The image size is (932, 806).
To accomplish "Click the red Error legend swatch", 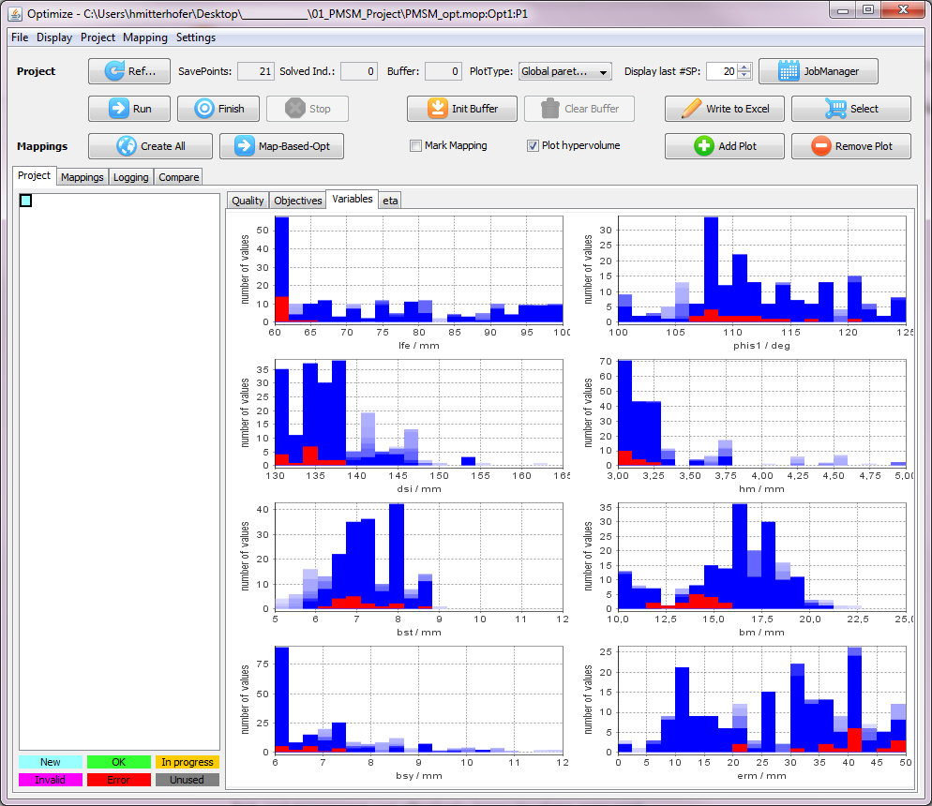I will [x=118, y=780].
